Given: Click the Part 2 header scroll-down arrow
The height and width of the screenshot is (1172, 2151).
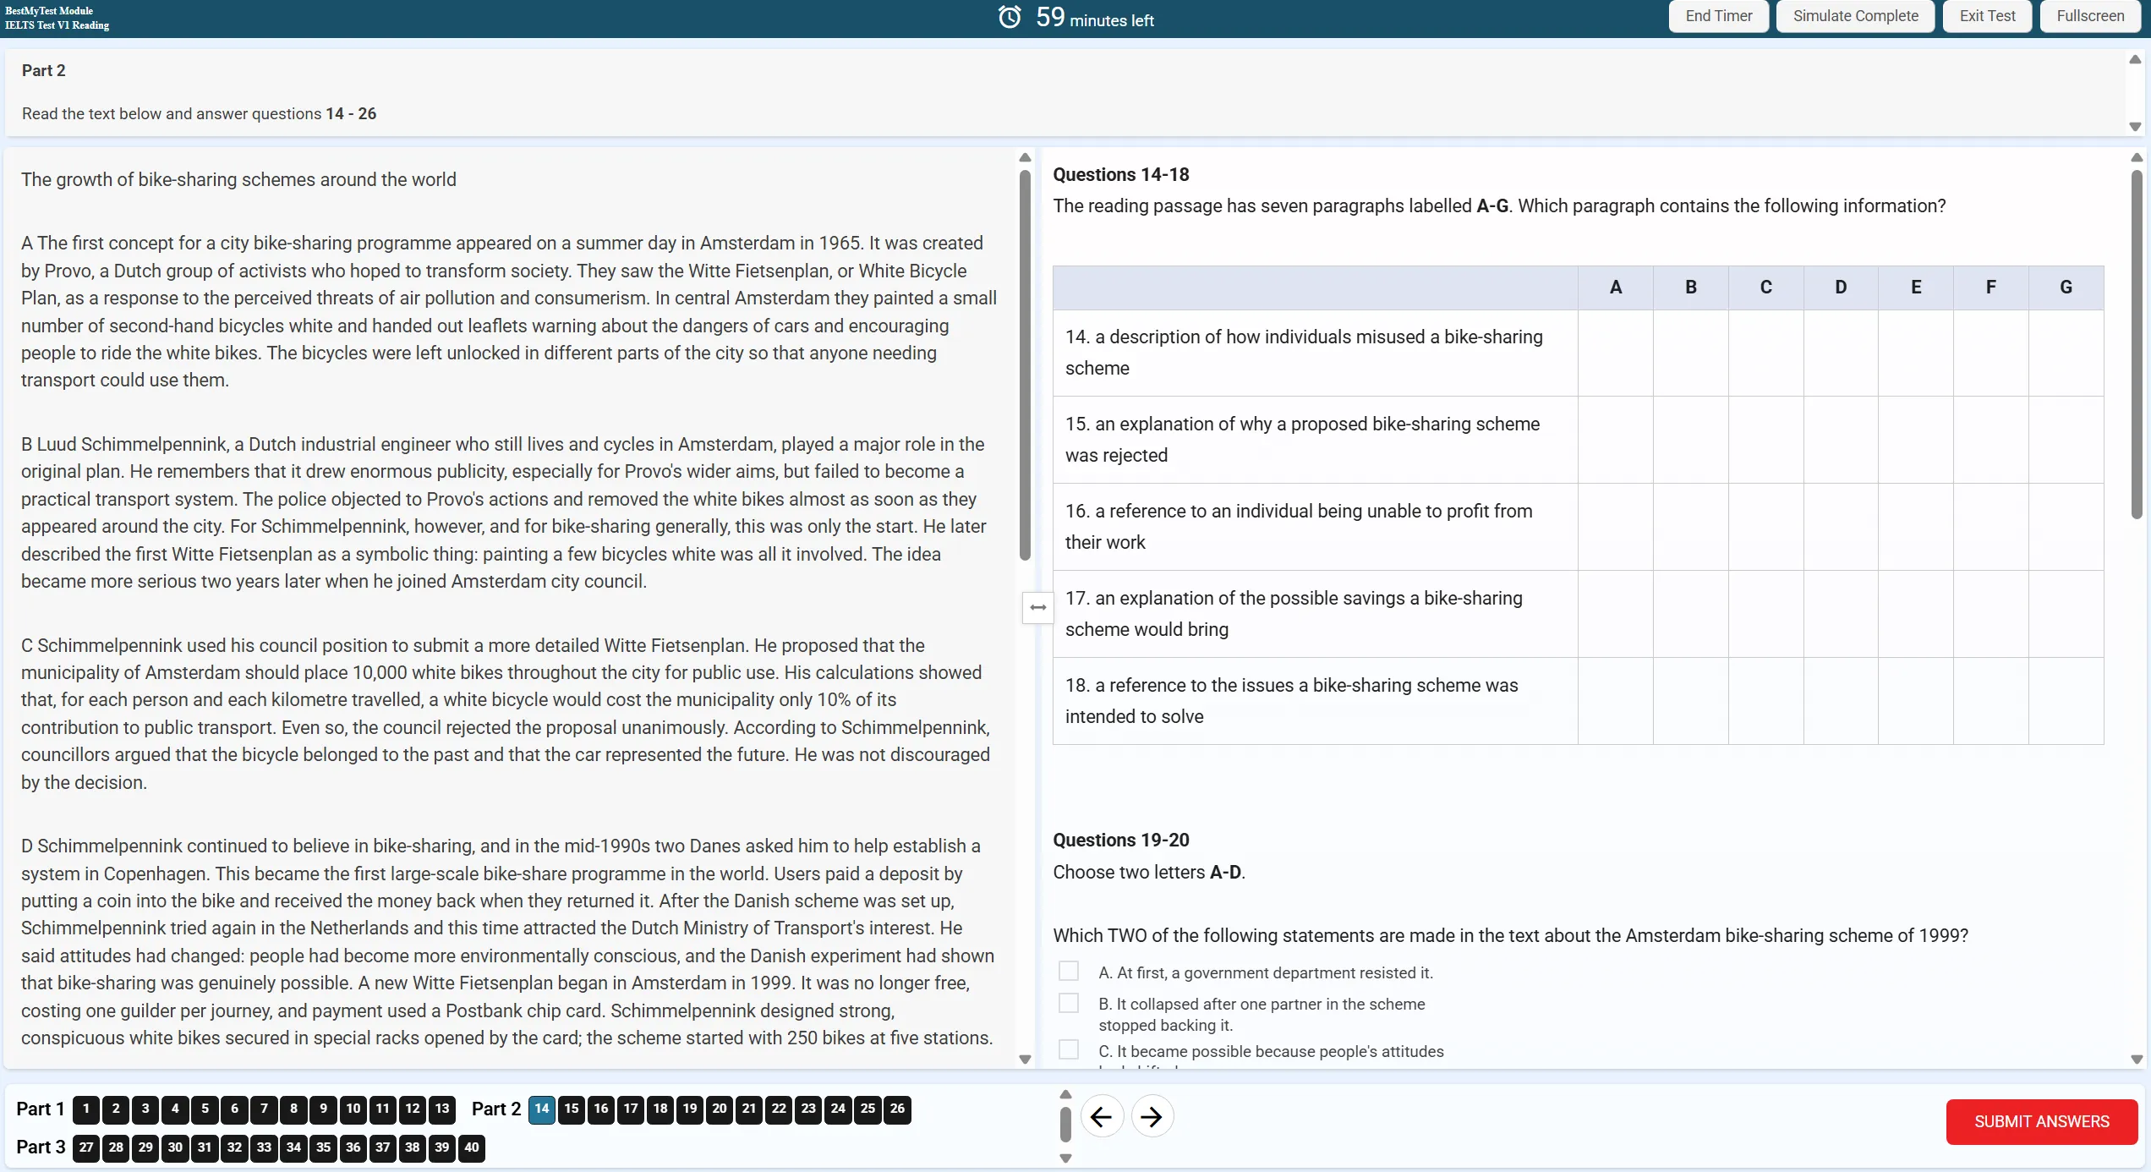Looking at the screenshot, I should (2135, 127).
